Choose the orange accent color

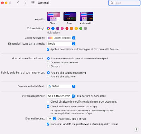[72, 28]
